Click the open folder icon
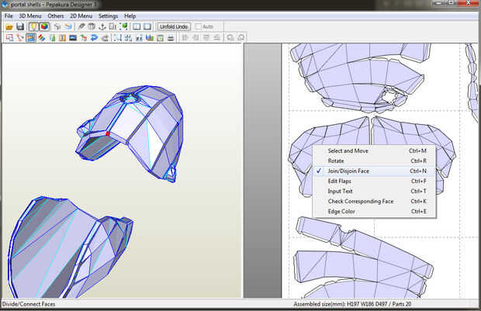 pos(9,26)
